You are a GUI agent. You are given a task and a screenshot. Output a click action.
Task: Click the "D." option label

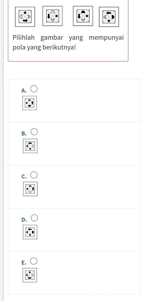pos(24,220)
